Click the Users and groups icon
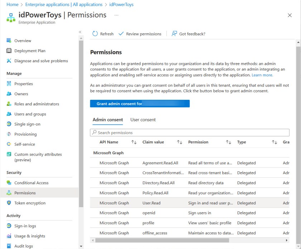 9,114
